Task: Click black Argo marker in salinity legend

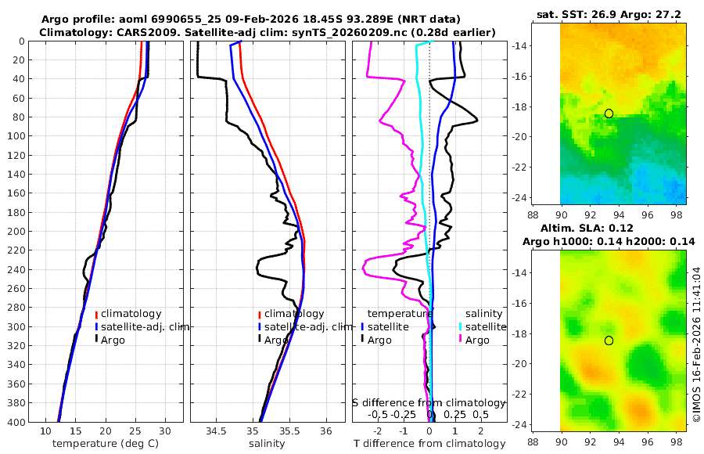Action: coord(260,339)
